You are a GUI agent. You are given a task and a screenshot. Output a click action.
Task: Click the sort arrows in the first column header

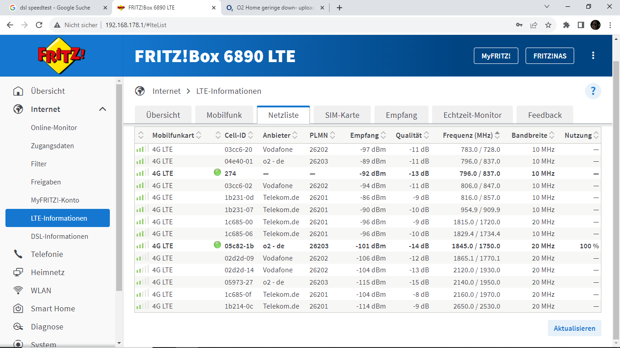pyautogui.click(x=141, y=135)
